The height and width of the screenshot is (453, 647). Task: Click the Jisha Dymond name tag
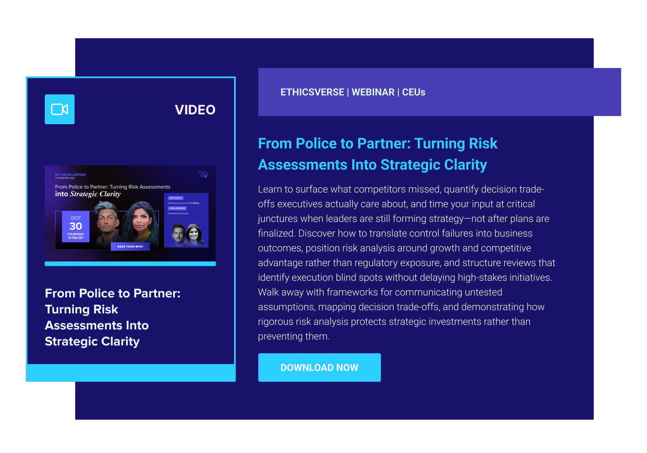pos(177,208)
